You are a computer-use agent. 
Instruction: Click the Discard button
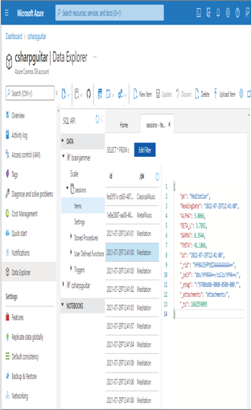[x=183, y=94]
